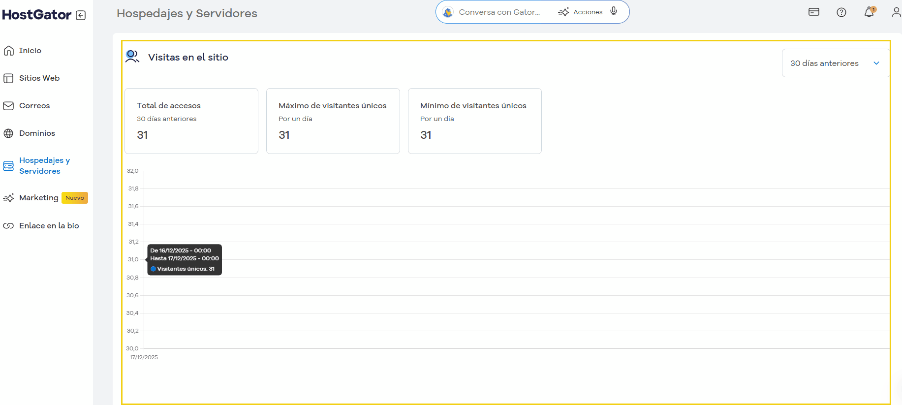
Task: Select the Máximo de visitantes únicos card
Action: pyautogui.click(x=333, y=121)
